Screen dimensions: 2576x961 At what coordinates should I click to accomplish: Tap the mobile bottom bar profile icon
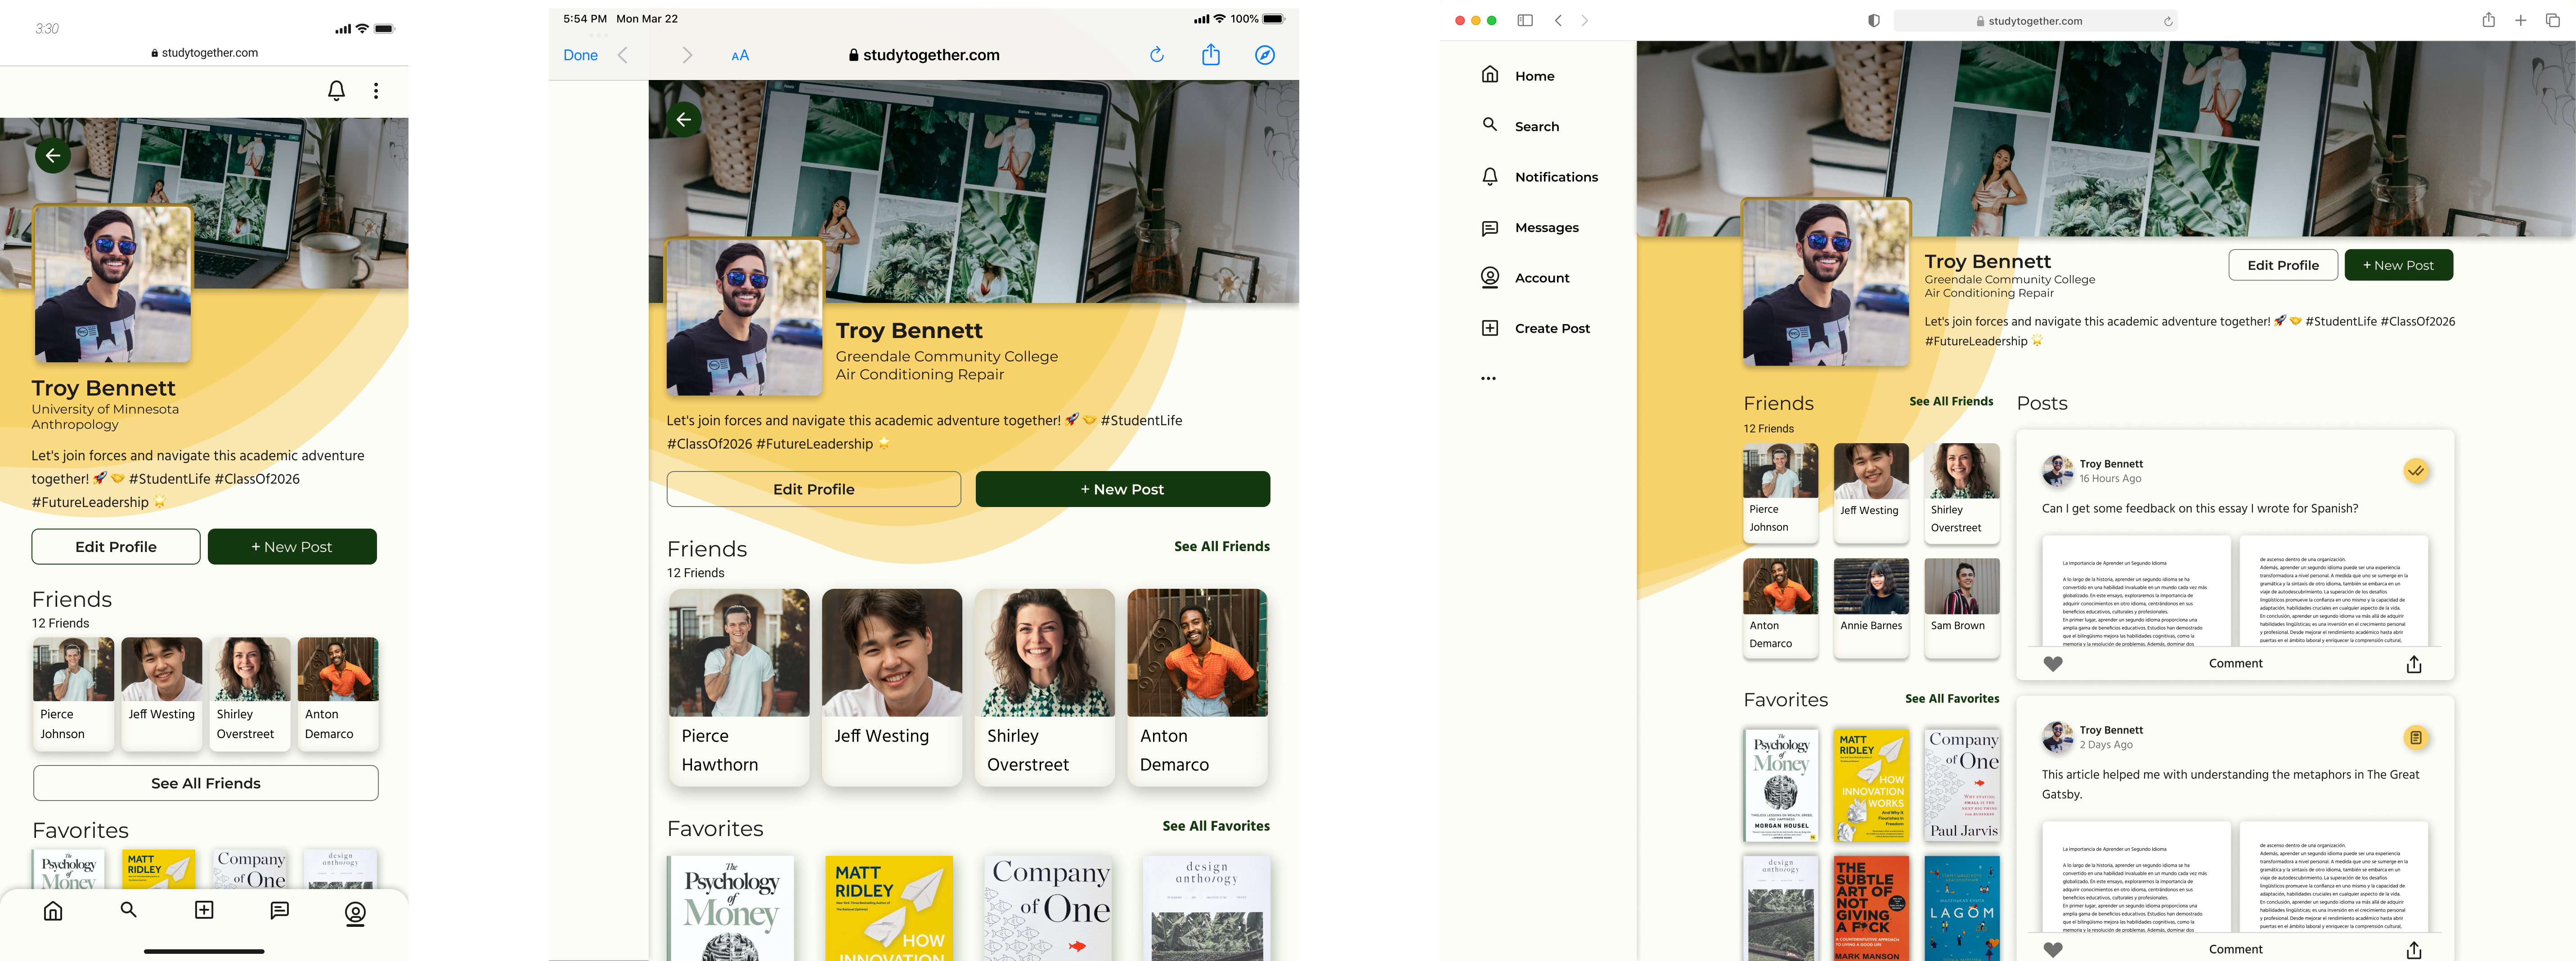(355, 913)
